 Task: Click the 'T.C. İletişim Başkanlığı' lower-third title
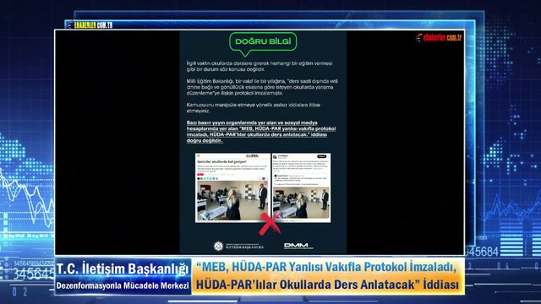123,269
